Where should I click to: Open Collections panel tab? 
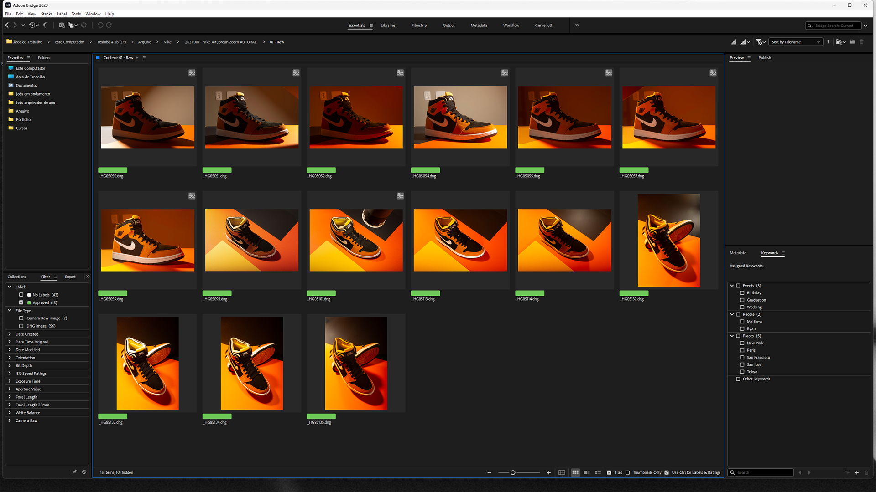click(16, 277)
